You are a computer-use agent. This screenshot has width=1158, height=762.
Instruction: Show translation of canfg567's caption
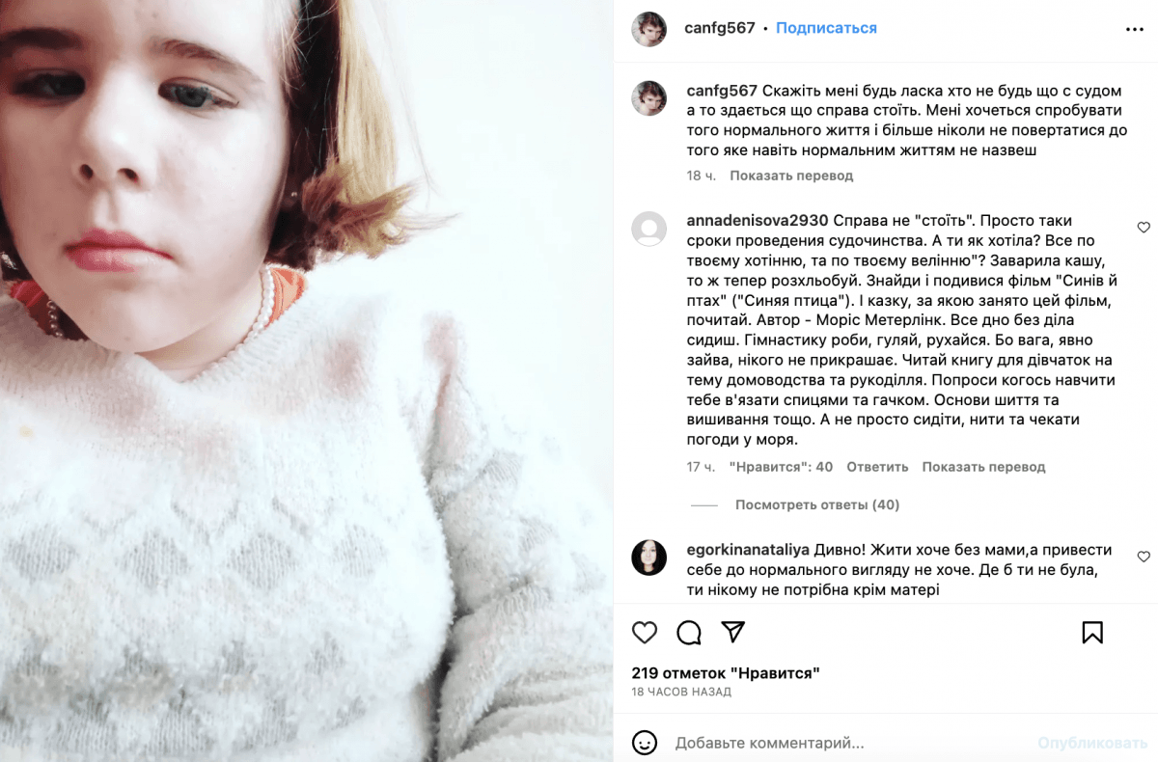(x=791, y=176)
